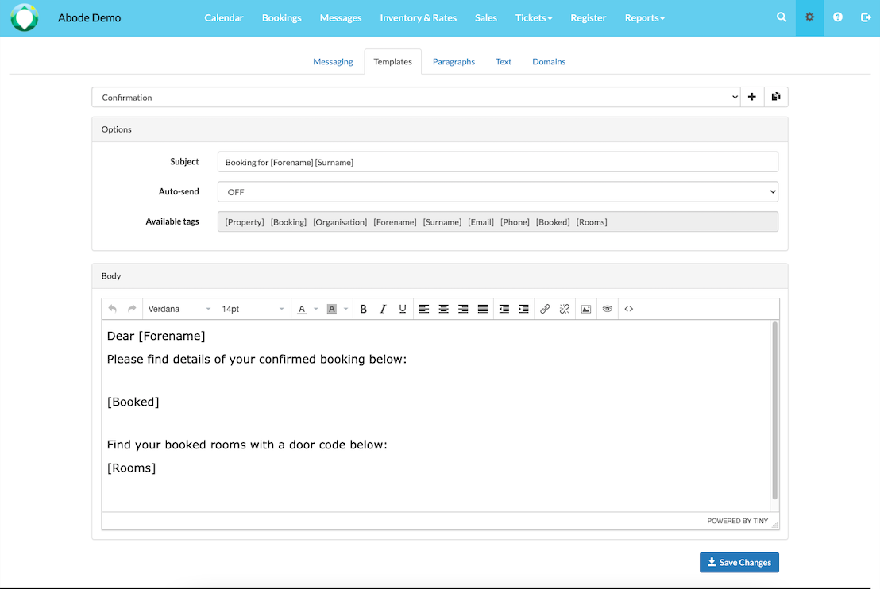Click inside the Subject input field
The height and width of the screenshot is (589, 880).
click(x=498, y=162)
